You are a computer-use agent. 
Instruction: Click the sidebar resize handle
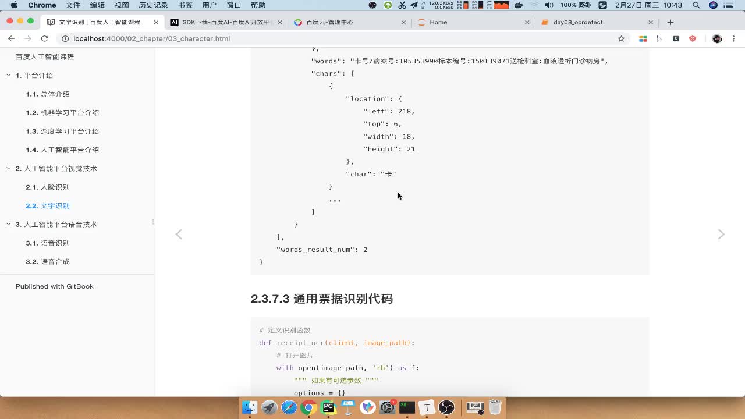click(153, 222)
